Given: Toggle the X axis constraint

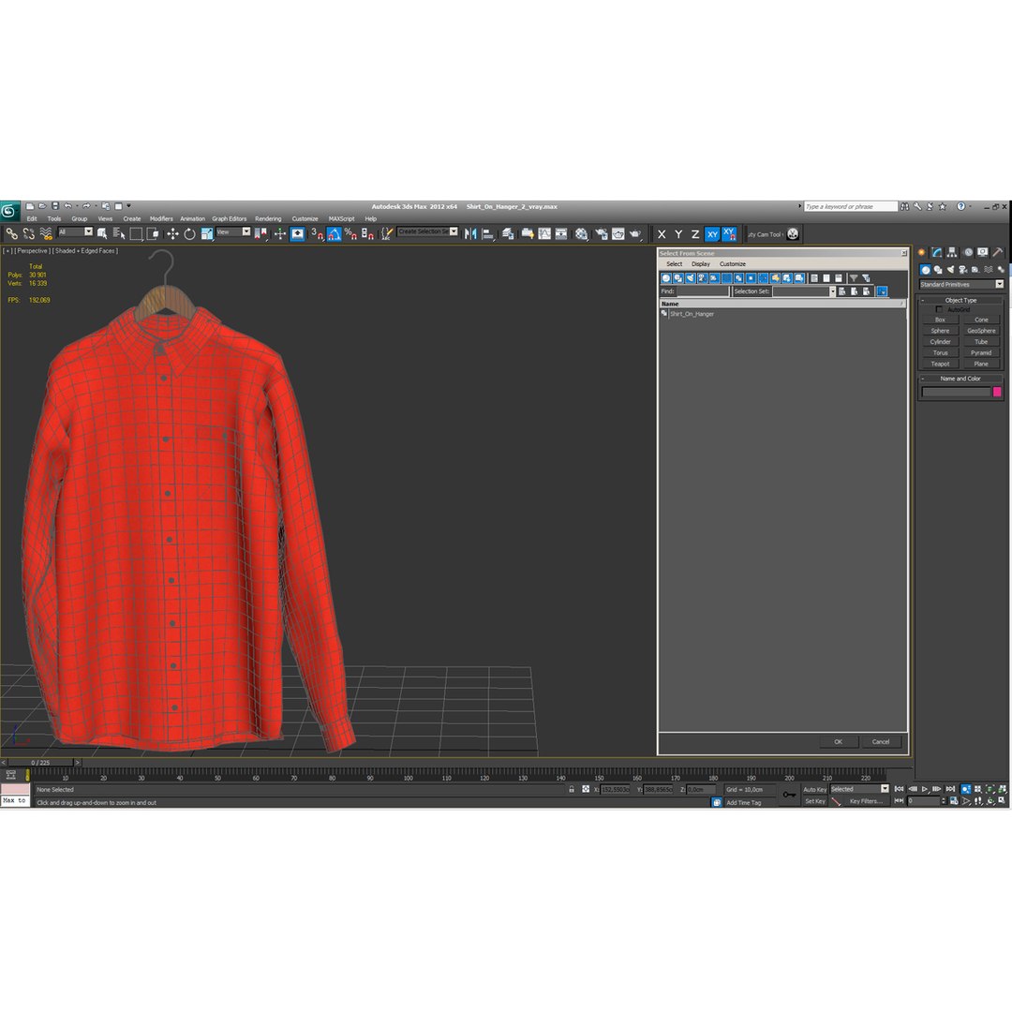Looking at the screenshot, I should click(661, 234).
